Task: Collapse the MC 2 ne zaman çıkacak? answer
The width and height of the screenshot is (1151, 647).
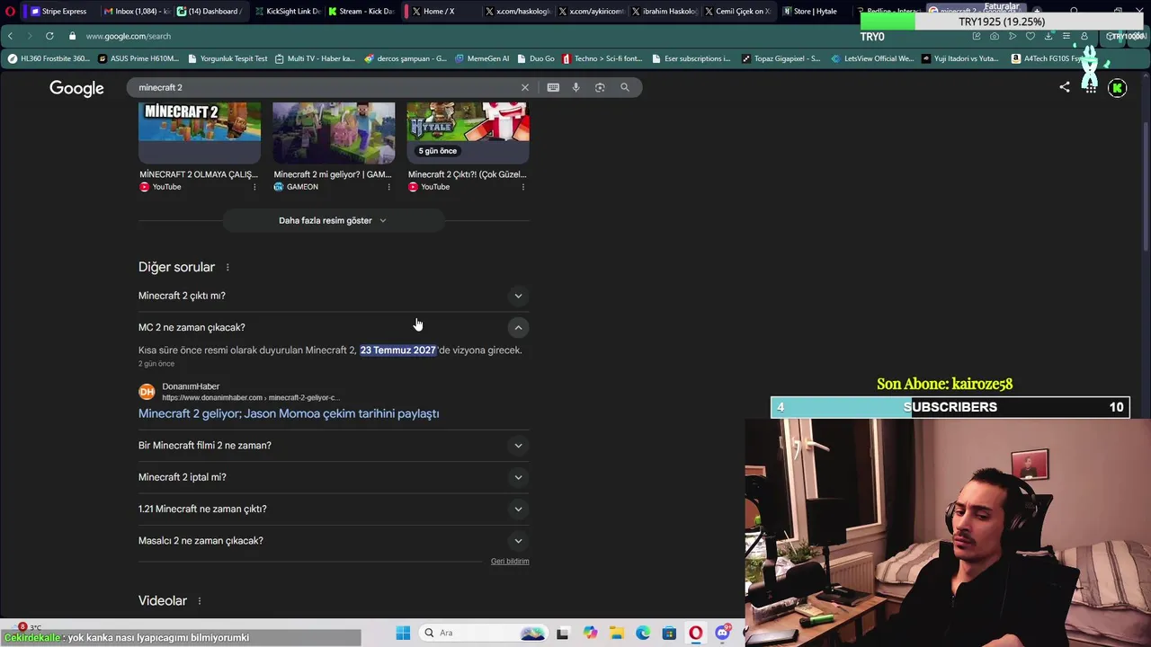Action: pos(334,327)
